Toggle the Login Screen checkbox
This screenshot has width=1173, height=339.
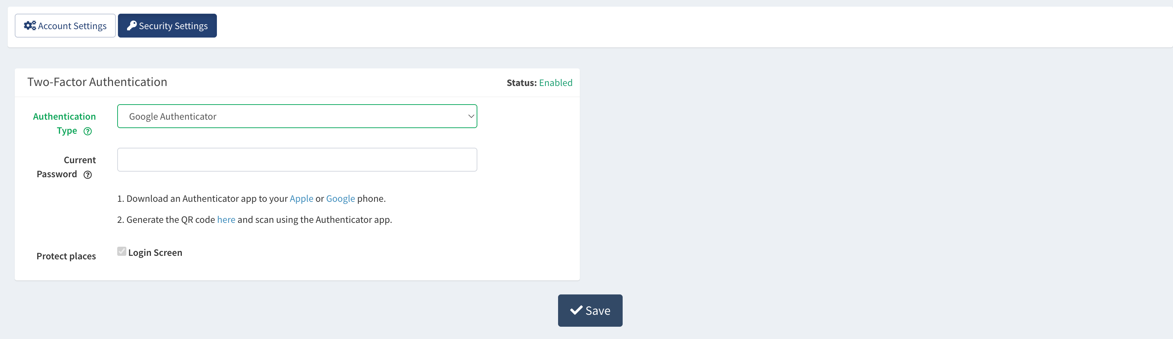pos(121,251)
